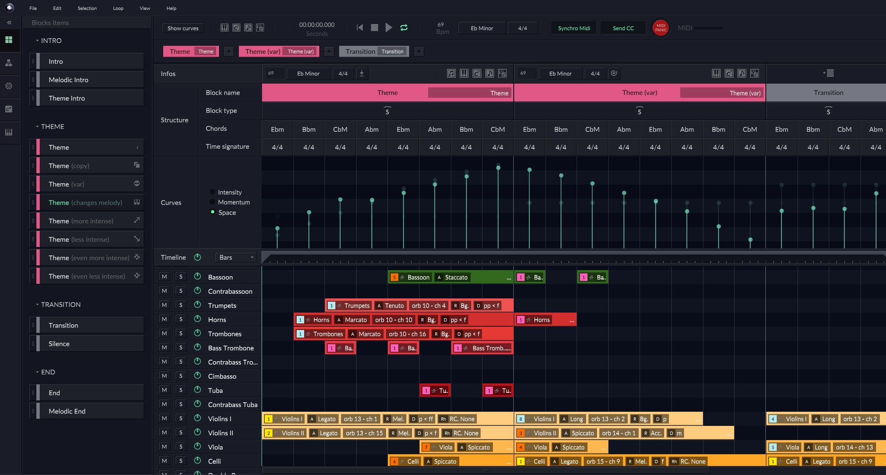Solo the Violins I track
This screenshot has height=475, width=886.
tap(181, 418)
